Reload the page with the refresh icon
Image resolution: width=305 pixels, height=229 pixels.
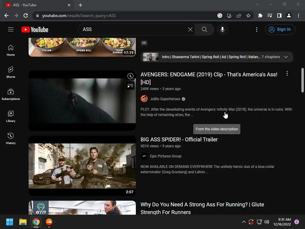26,16
